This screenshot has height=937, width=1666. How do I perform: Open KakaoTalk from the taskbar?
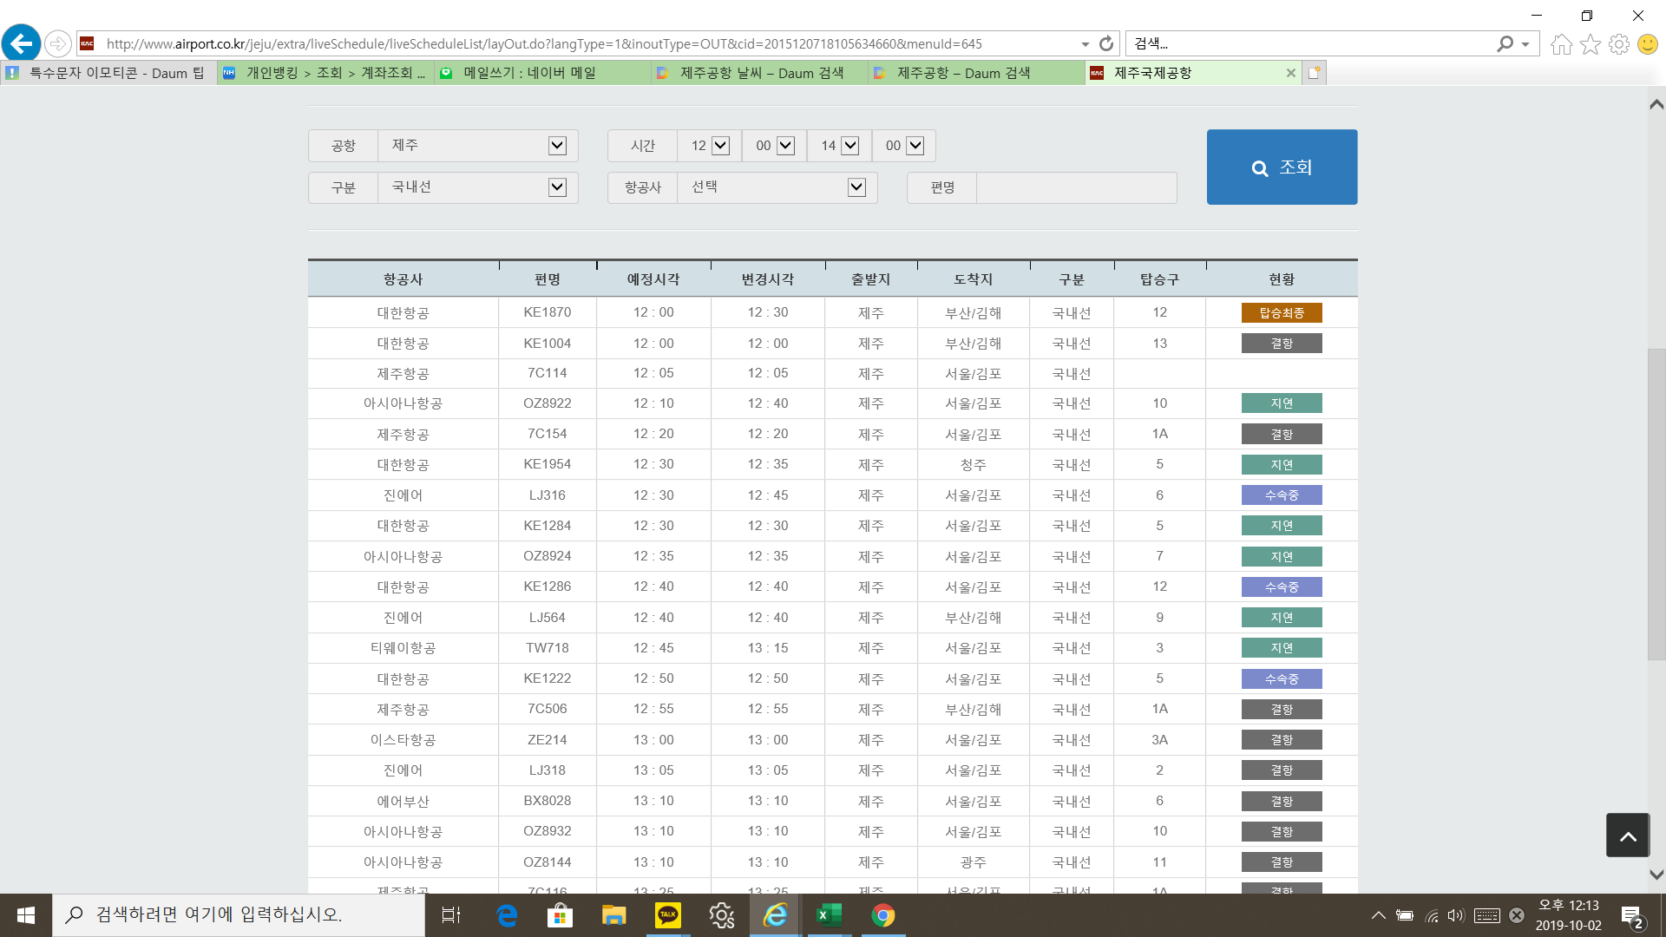tap(668, 915)
